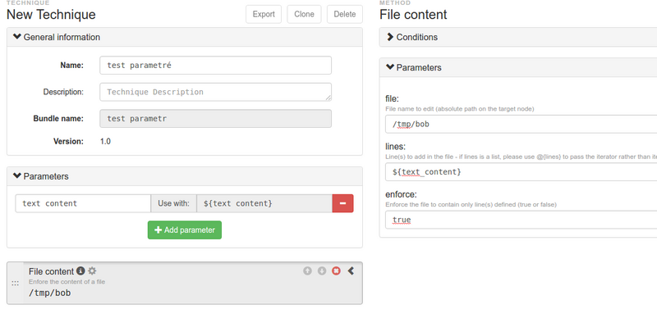Remove File content method with red icon
The height and width of the screenshot is (323, 657).
(336, 271)
